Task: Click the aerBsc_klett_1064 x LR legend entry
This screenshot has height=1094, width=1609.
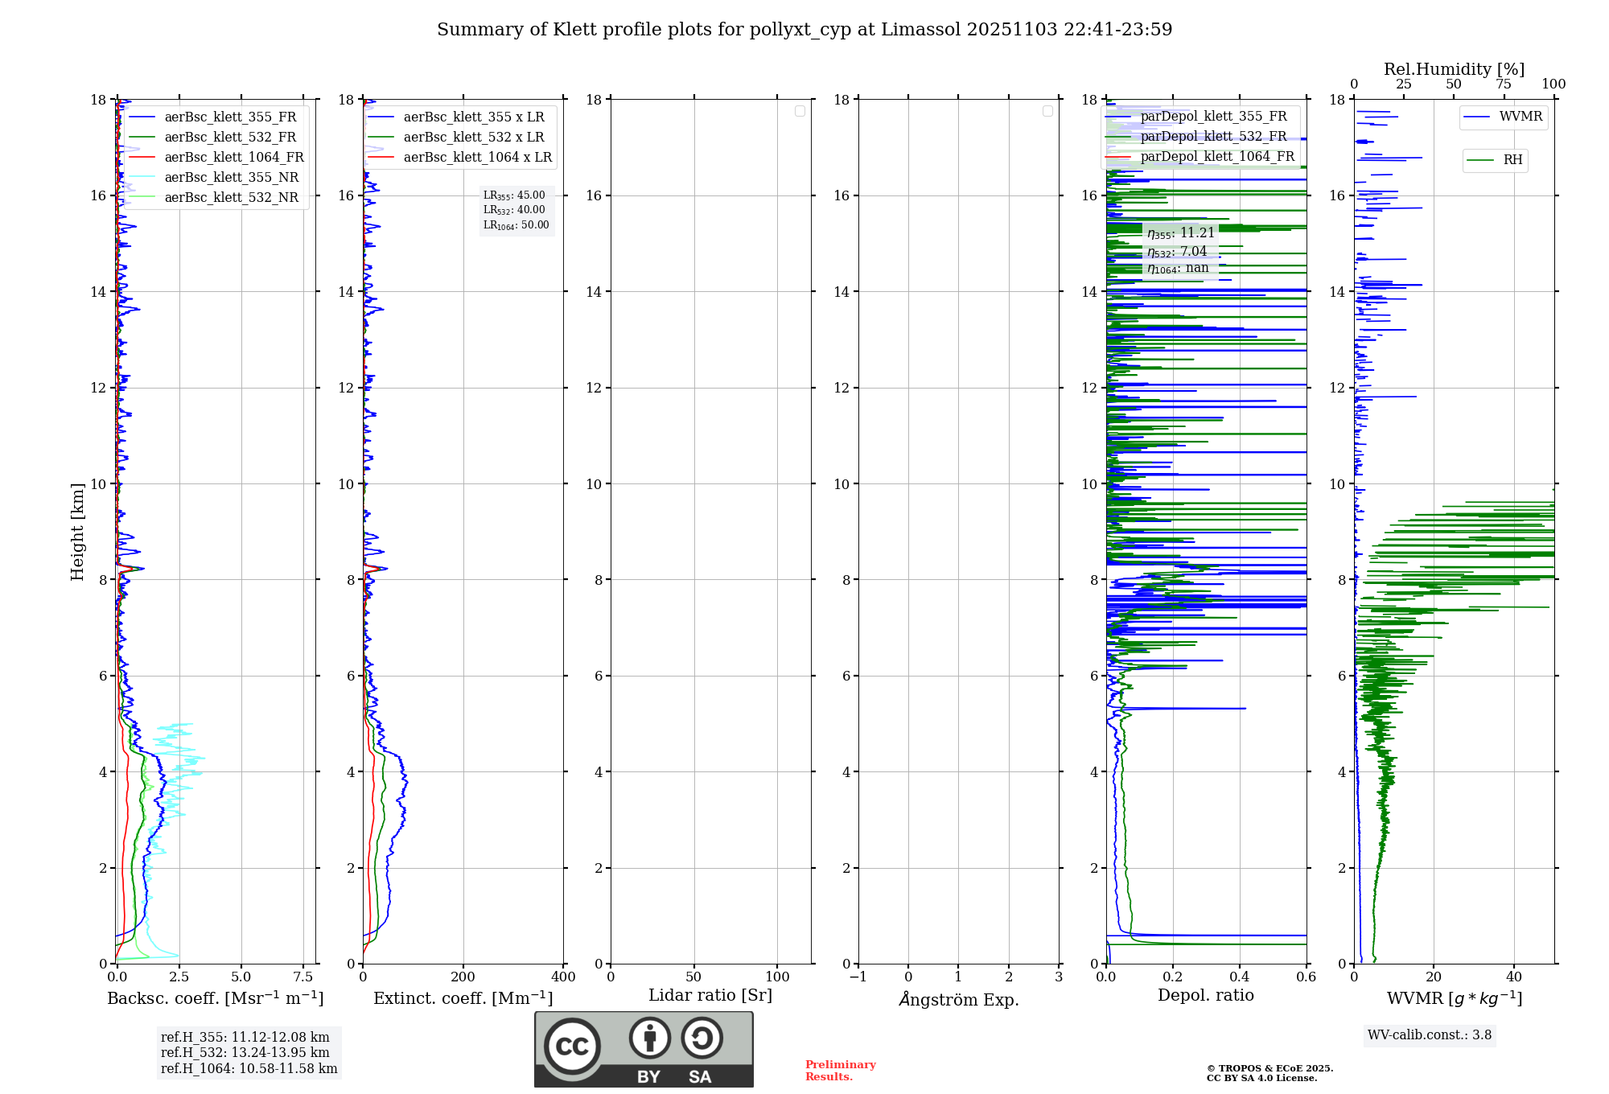Action: pyautogui.click(x=477, y=158)
